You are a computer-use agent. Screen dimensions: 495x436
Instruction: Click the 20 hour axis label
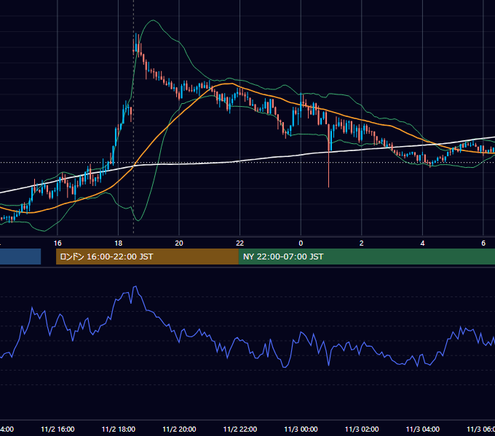pos(179,243)
